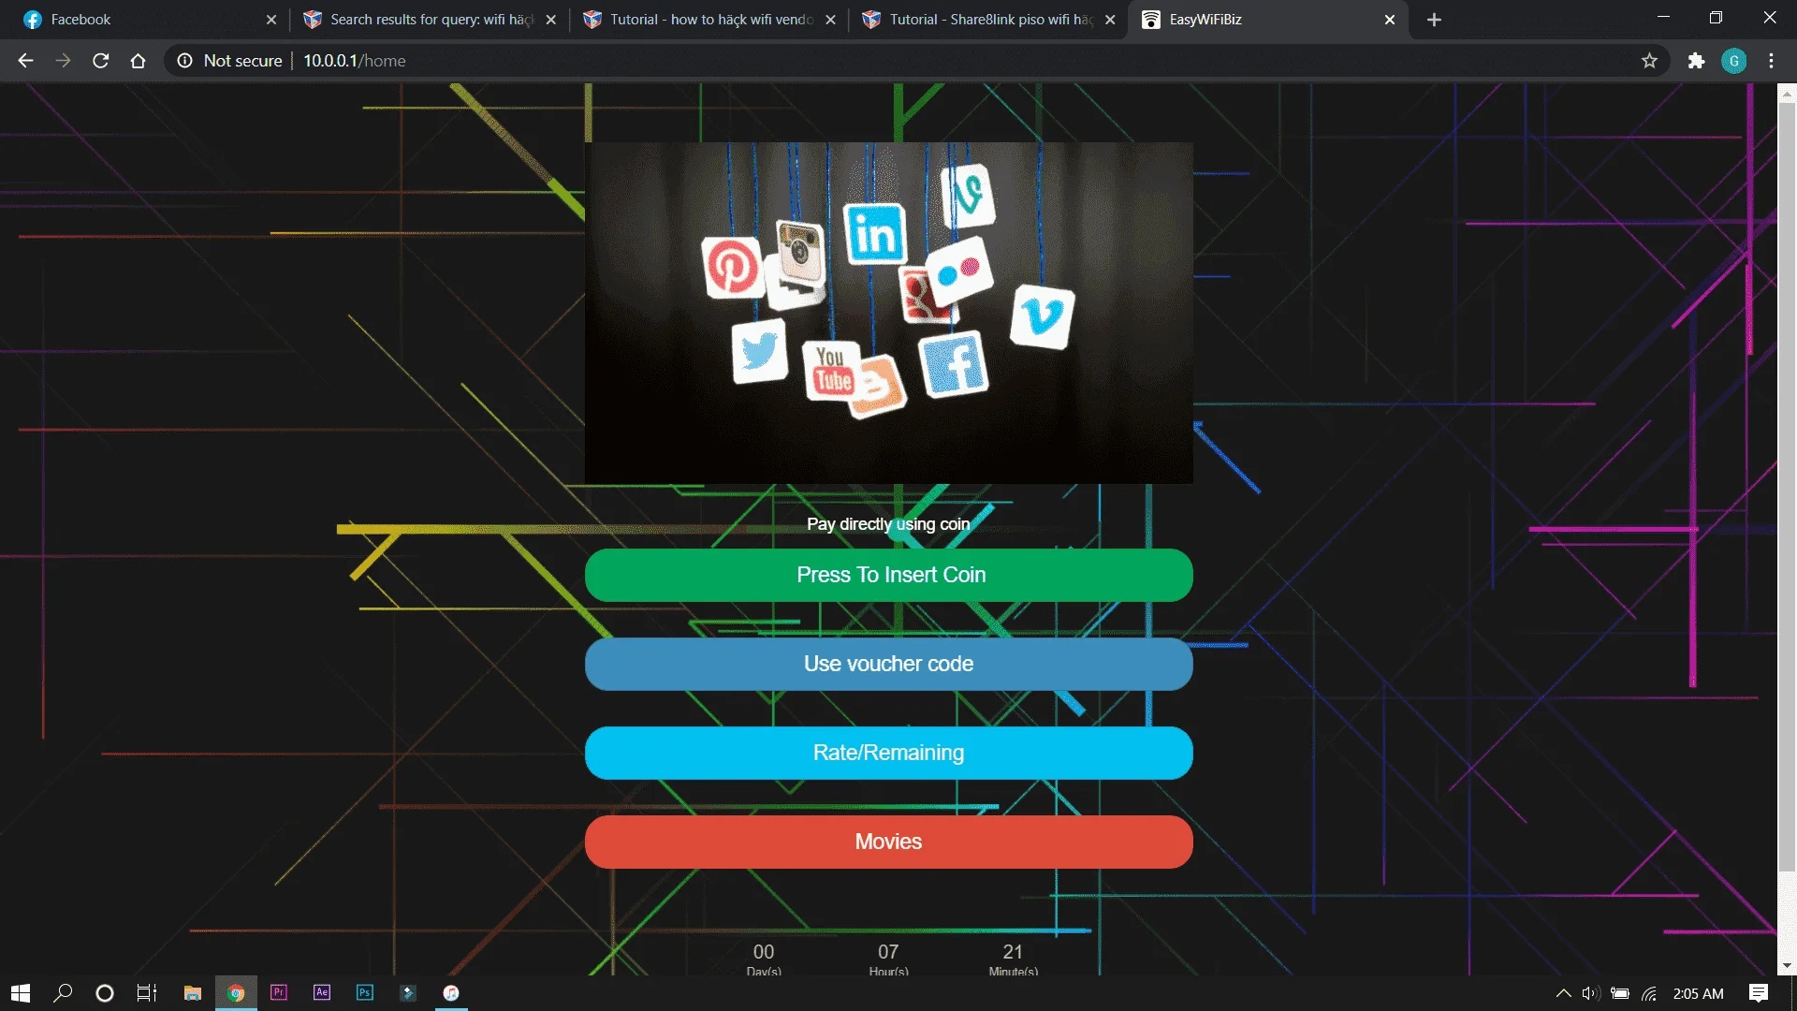The image size is (1797, 1011).
Task: Close the how to hack wifi vendo tab
Action: (x=830, y=20)
